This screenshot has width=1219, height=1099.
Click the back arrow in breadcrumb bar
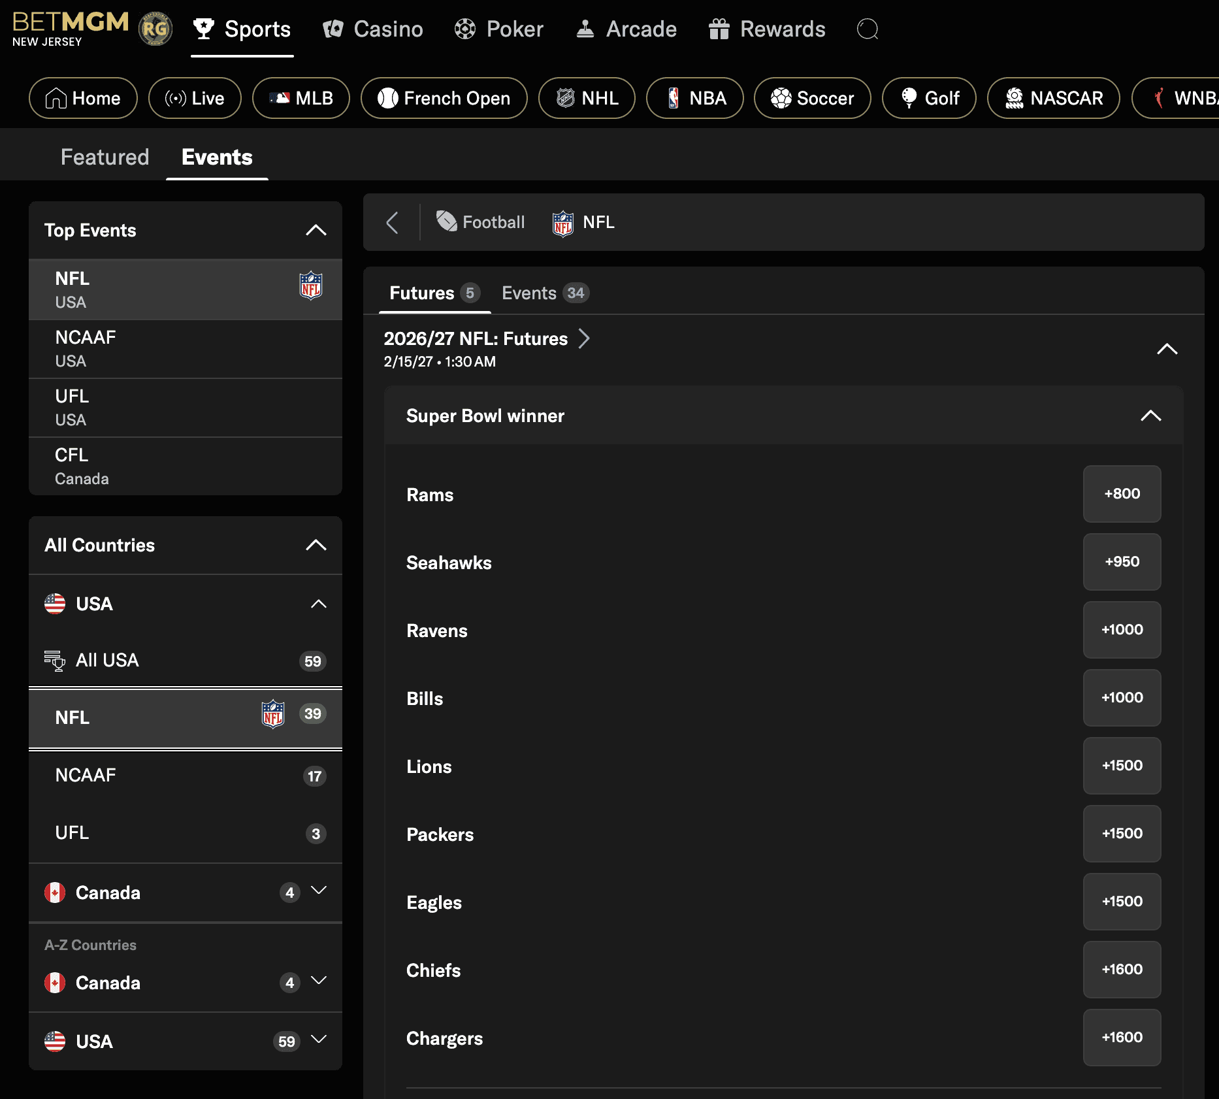392,222
